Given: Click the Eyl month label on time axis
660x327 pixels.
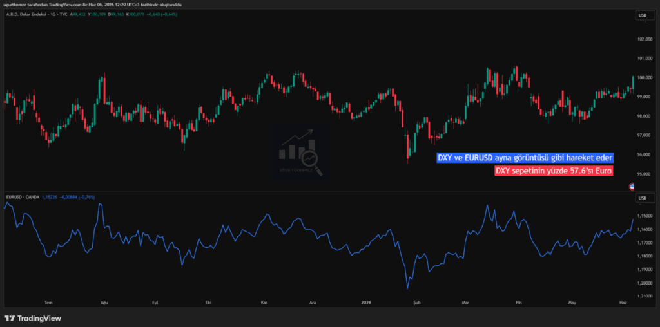Looking at the screenshot, I should [155, 302].
